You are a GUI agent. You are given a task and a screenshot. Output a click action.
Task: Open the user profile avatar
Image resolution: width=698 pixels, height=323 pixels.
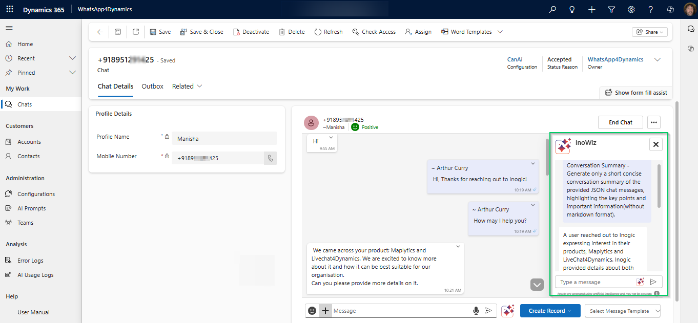tap(689, 9)
